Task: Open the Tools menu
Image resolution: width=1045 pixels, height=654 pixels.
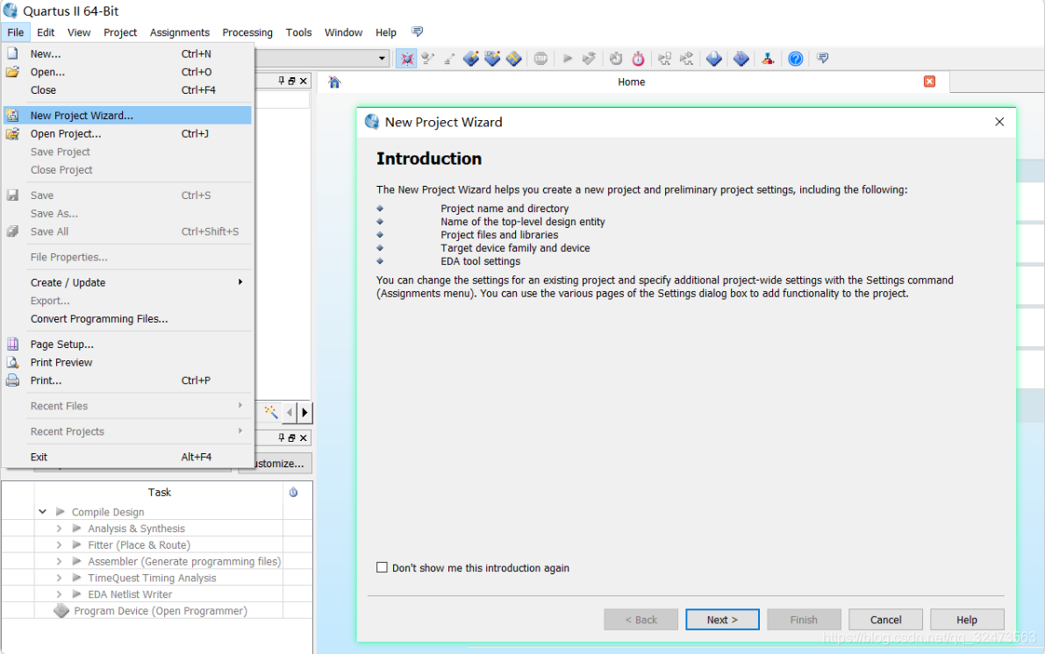Action: pos(298,32)
